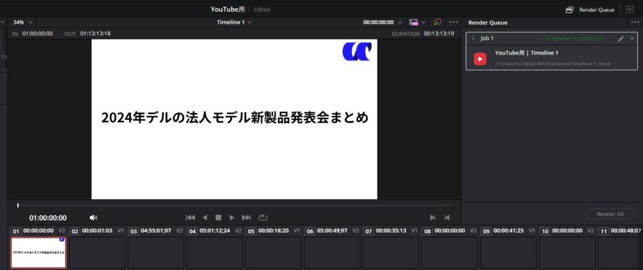Open the viewer timecode display dropdown
This screenshot has height=270, width=643.
click(x=382, y=23)
